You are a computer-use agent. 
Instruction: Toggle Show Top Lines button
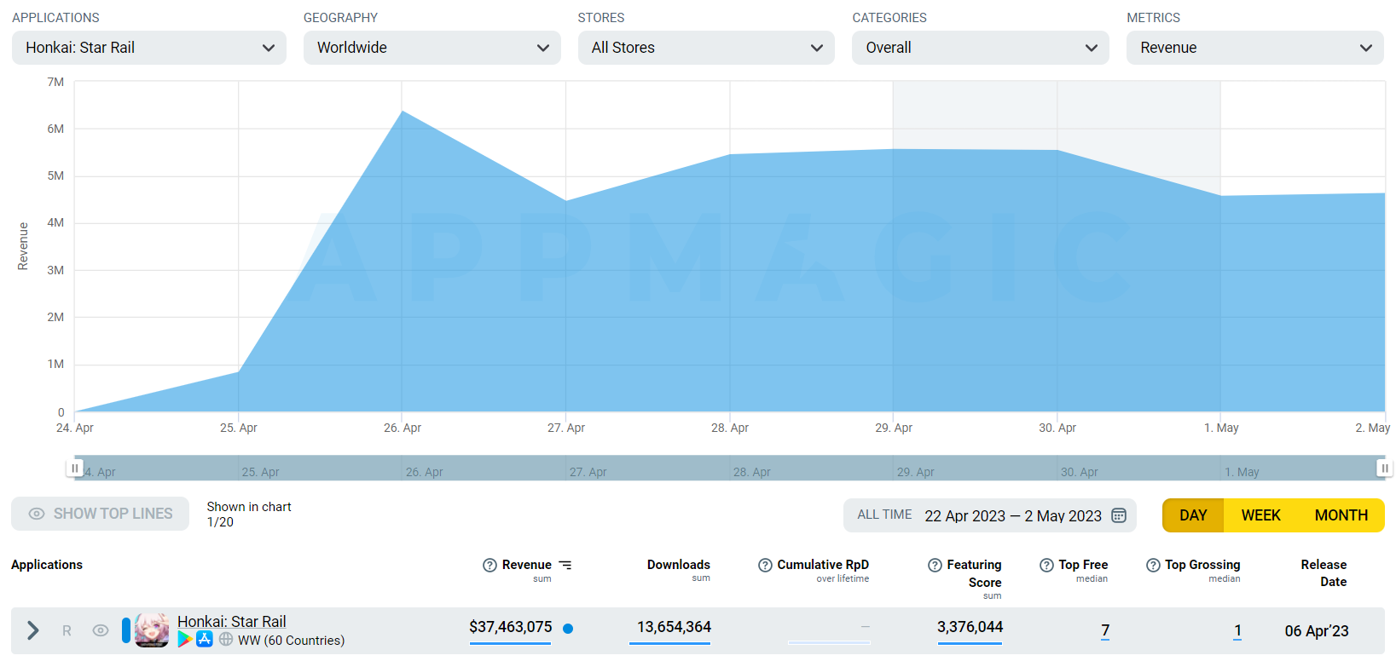click(101, 514)
